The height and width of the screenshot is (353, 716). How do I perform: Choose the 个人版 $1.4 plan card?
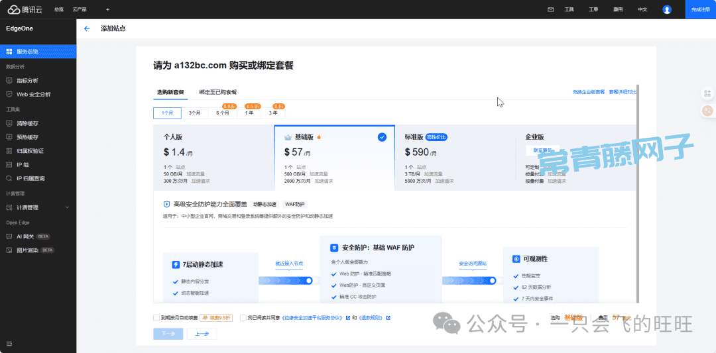pos(213,158)
